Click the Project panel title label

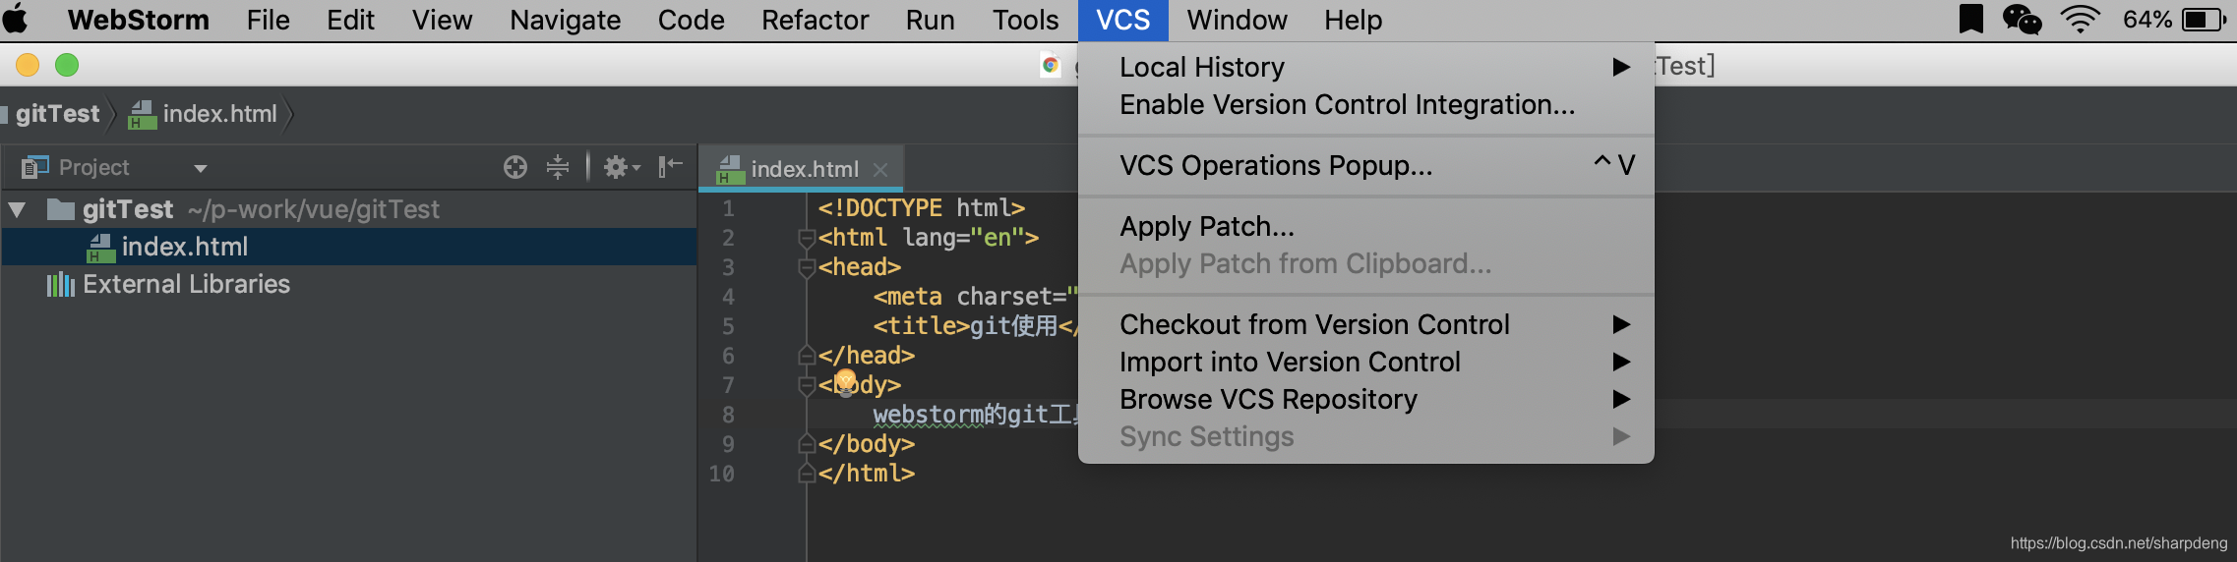tap(93, 168)
